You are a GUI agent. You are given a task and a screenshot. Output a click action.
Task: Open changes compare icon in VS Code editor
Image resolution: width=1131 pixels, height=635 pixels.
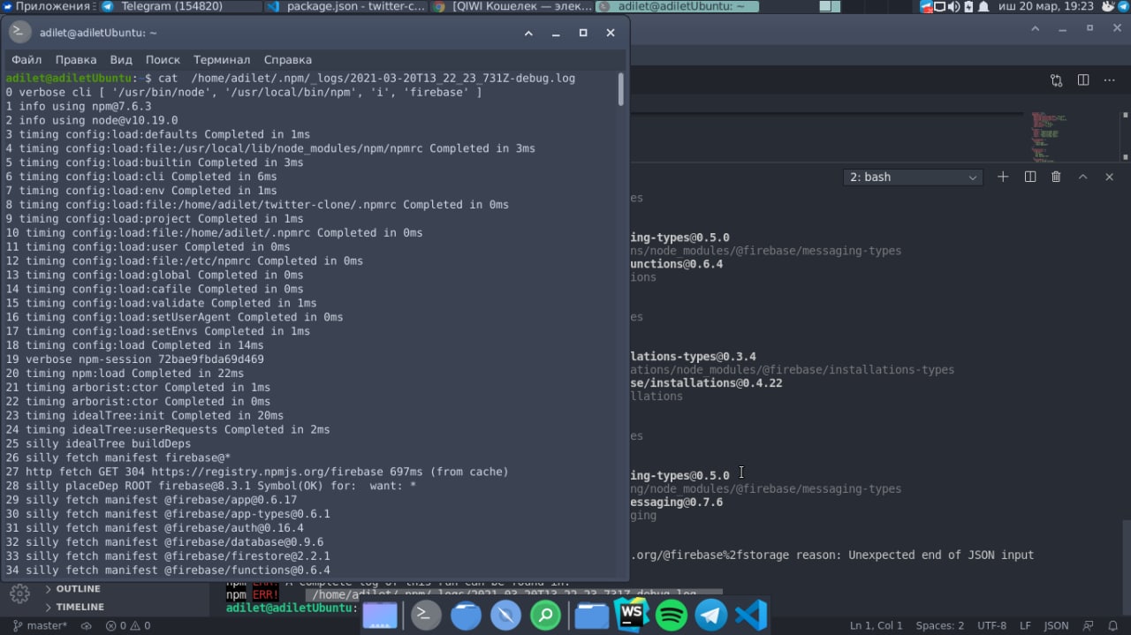1057,80
